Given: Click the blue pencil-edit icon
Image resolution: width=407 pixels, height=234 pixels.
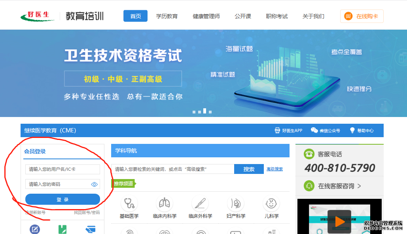Looking at the screenshot, I should point(35,229).
